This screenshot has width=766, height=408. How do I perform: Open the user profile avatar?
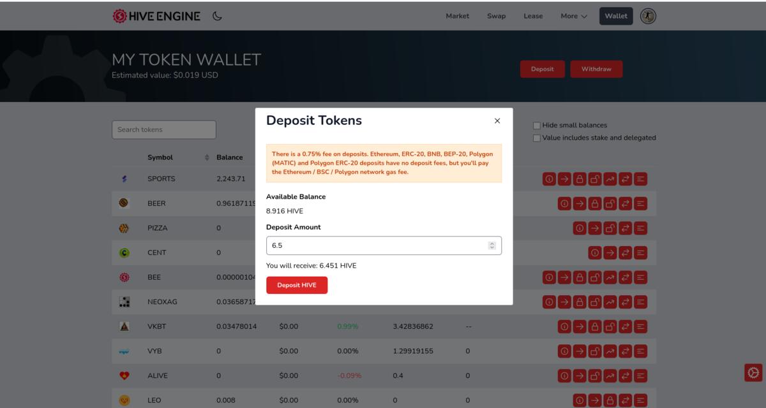point(648,16)
